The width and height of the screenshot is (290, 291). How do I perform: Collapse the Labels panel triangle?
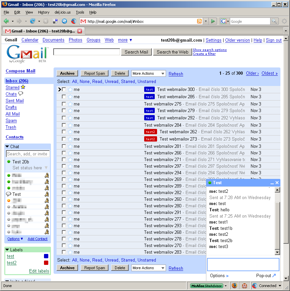7,250
